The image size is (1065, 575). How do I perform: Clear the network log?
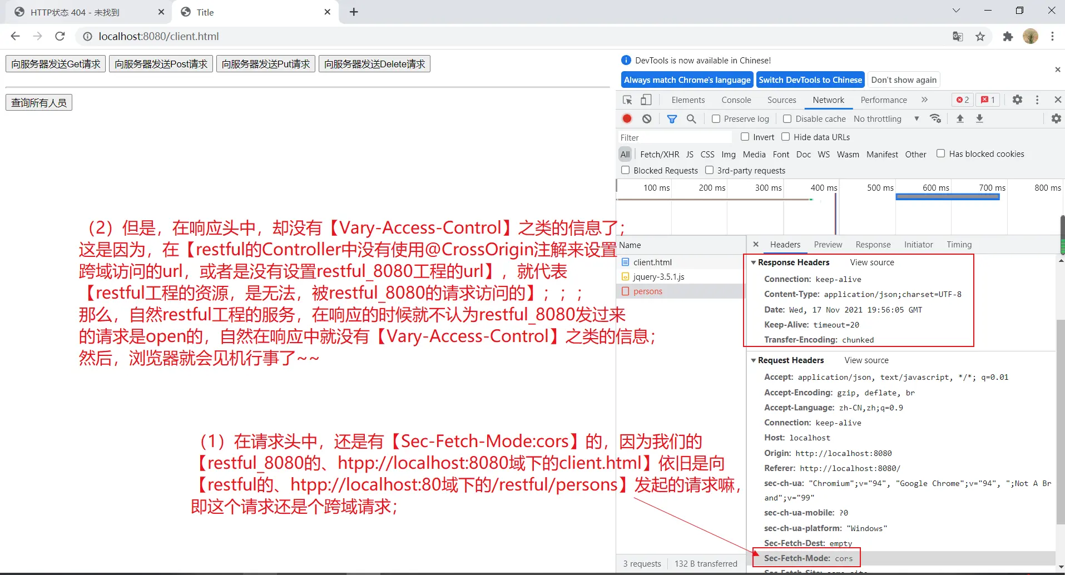coord(647,118)
